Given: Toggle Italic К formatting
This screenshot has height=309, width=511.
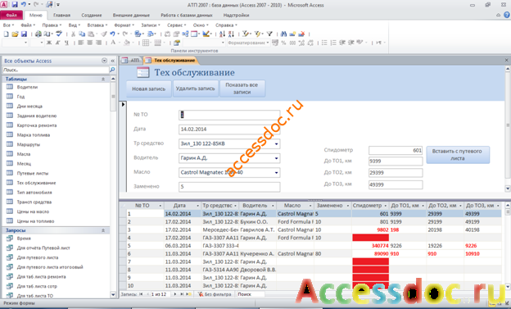Looking at the screenshot, I should click(57, 43).
